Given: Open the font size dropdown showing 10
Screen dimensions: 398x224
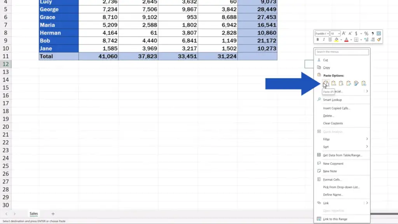Looking at the screenshot, I should 335,34.
